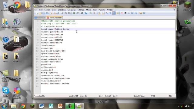The height and width of the screenshot is (109, 194).
Task: Open the ? help menu
Action: 116,10
